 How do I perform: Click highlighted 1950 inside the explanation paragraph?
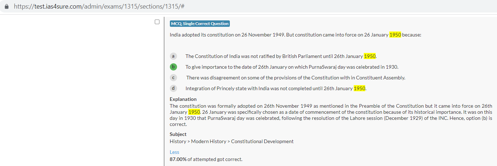click(194, 112)
